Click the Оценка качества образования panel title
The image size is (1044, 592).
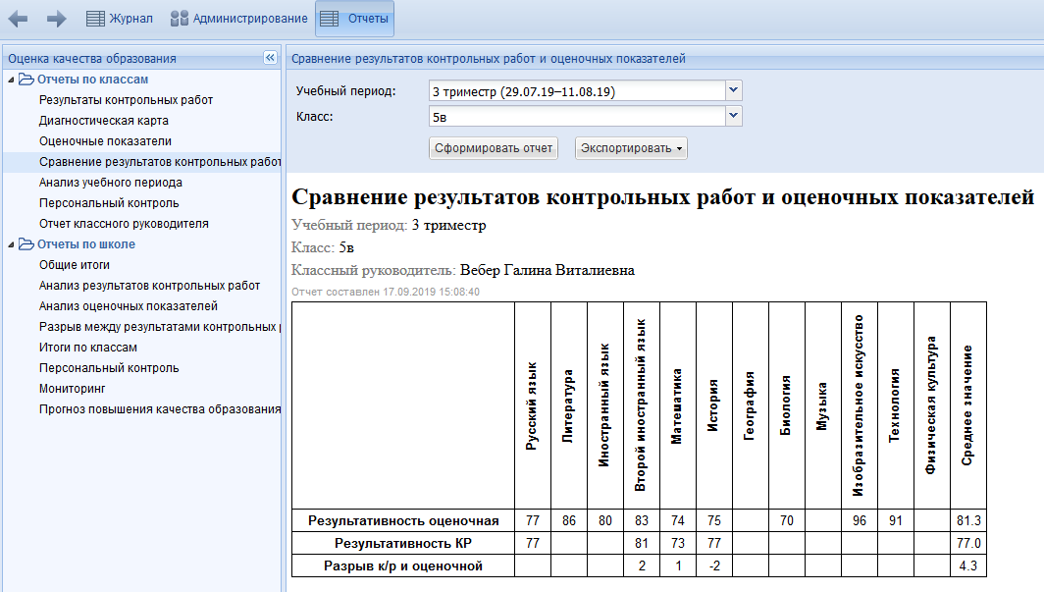92,59
